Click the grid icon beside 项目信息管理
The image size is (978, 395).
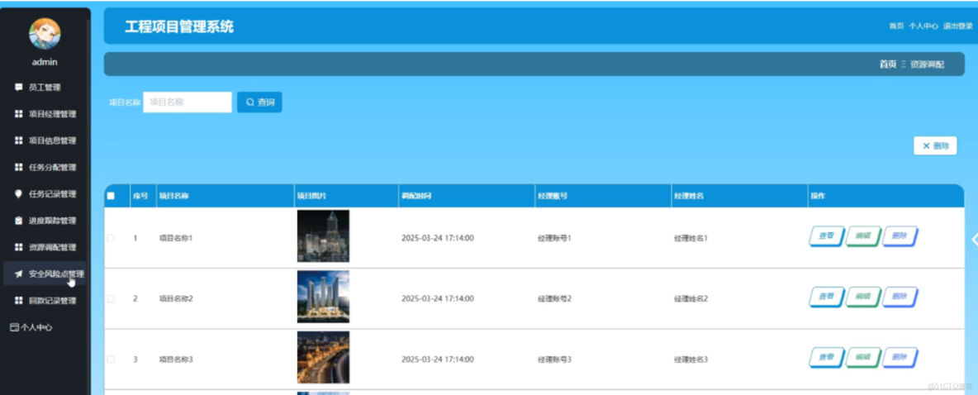coord(18,140)
